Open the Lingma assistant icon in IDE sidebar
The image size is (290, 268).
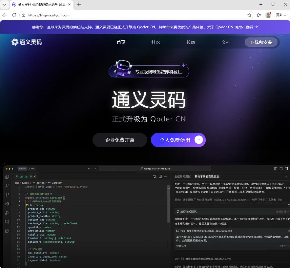[x=7, y=204]
